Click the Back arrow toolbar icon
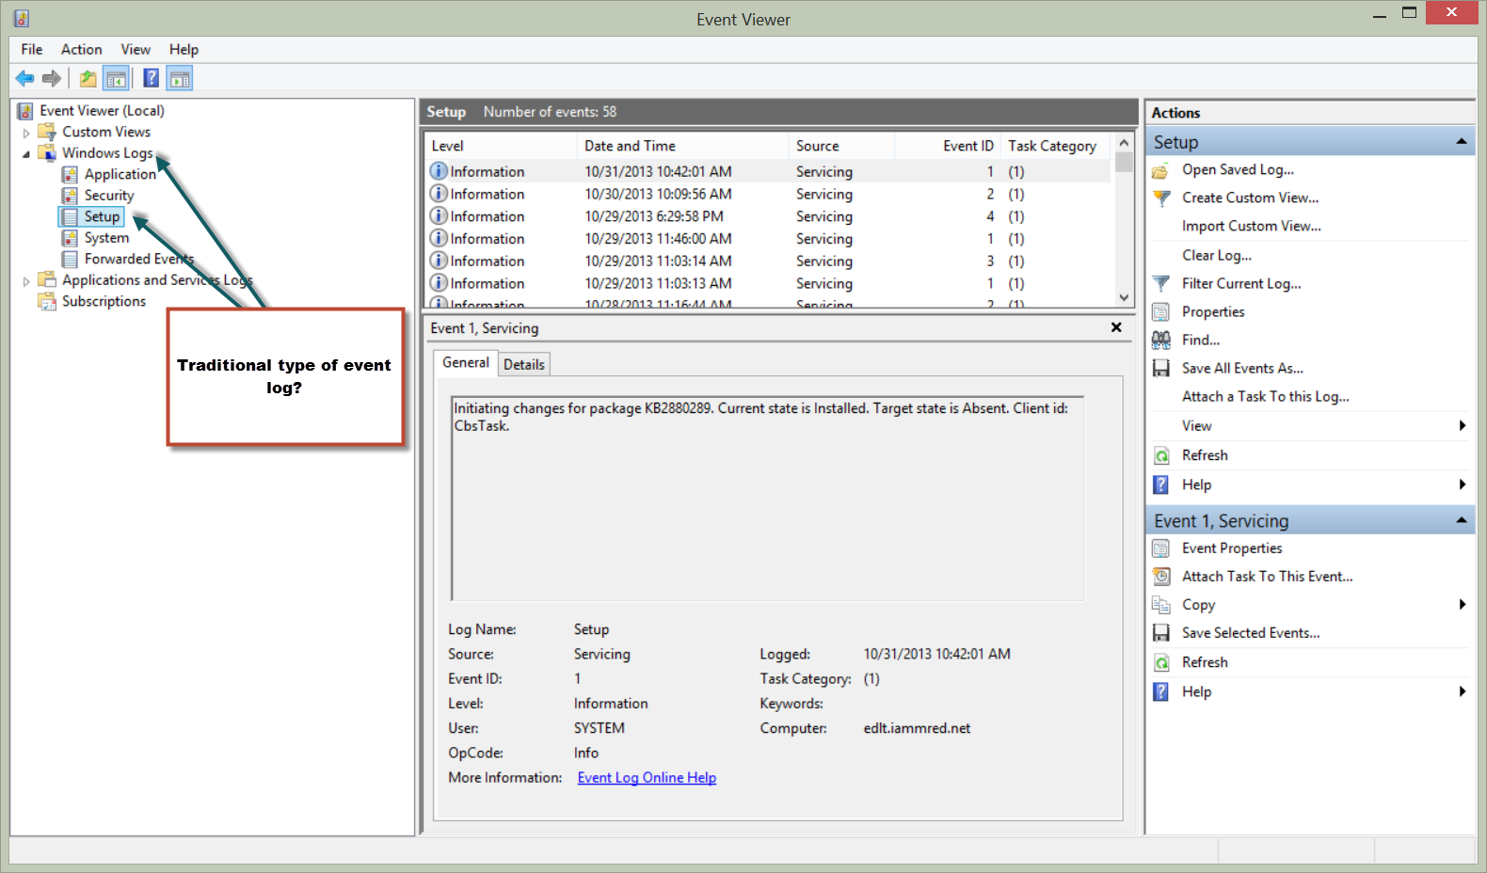 click(x=24, y=79)
